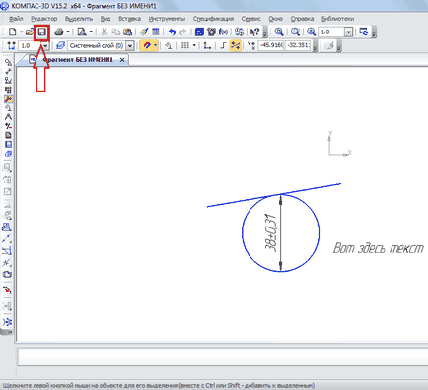428x390 pixels.
Task: Open the Инструменты menu
Action: (167, 19)
